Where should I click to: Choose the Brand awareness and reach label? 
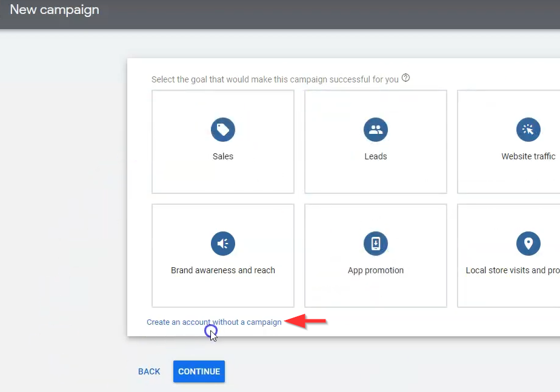click(223, 270)
